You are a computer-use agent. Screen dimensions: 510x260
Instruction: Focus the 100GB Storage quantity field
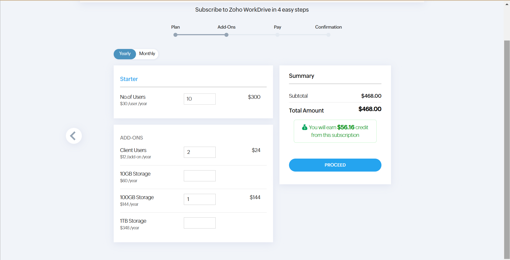(x=200, y=199)
